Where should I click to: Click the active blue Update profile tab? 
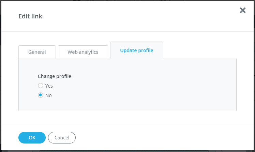point(137,50)
